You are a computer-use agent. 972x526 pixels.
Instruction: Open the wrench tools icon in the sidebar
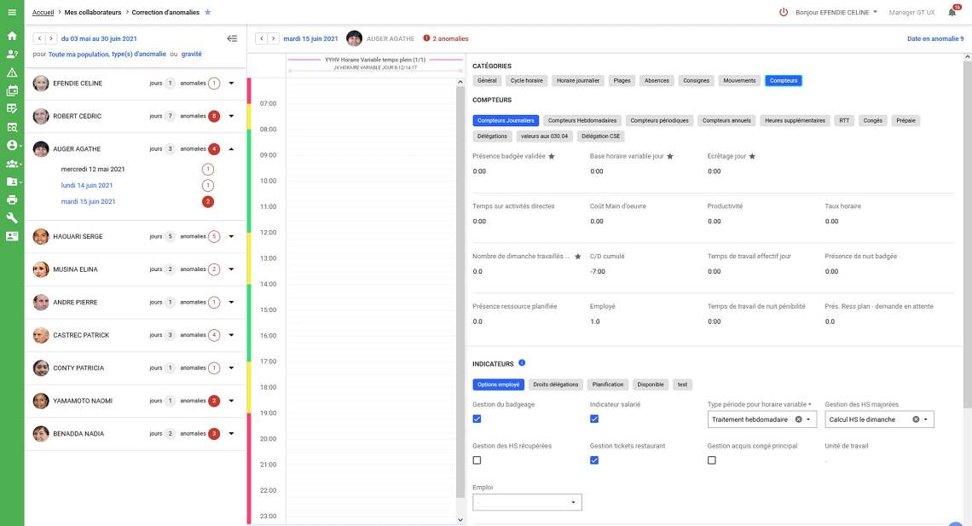pyautogui.click(x=12, y=218)
